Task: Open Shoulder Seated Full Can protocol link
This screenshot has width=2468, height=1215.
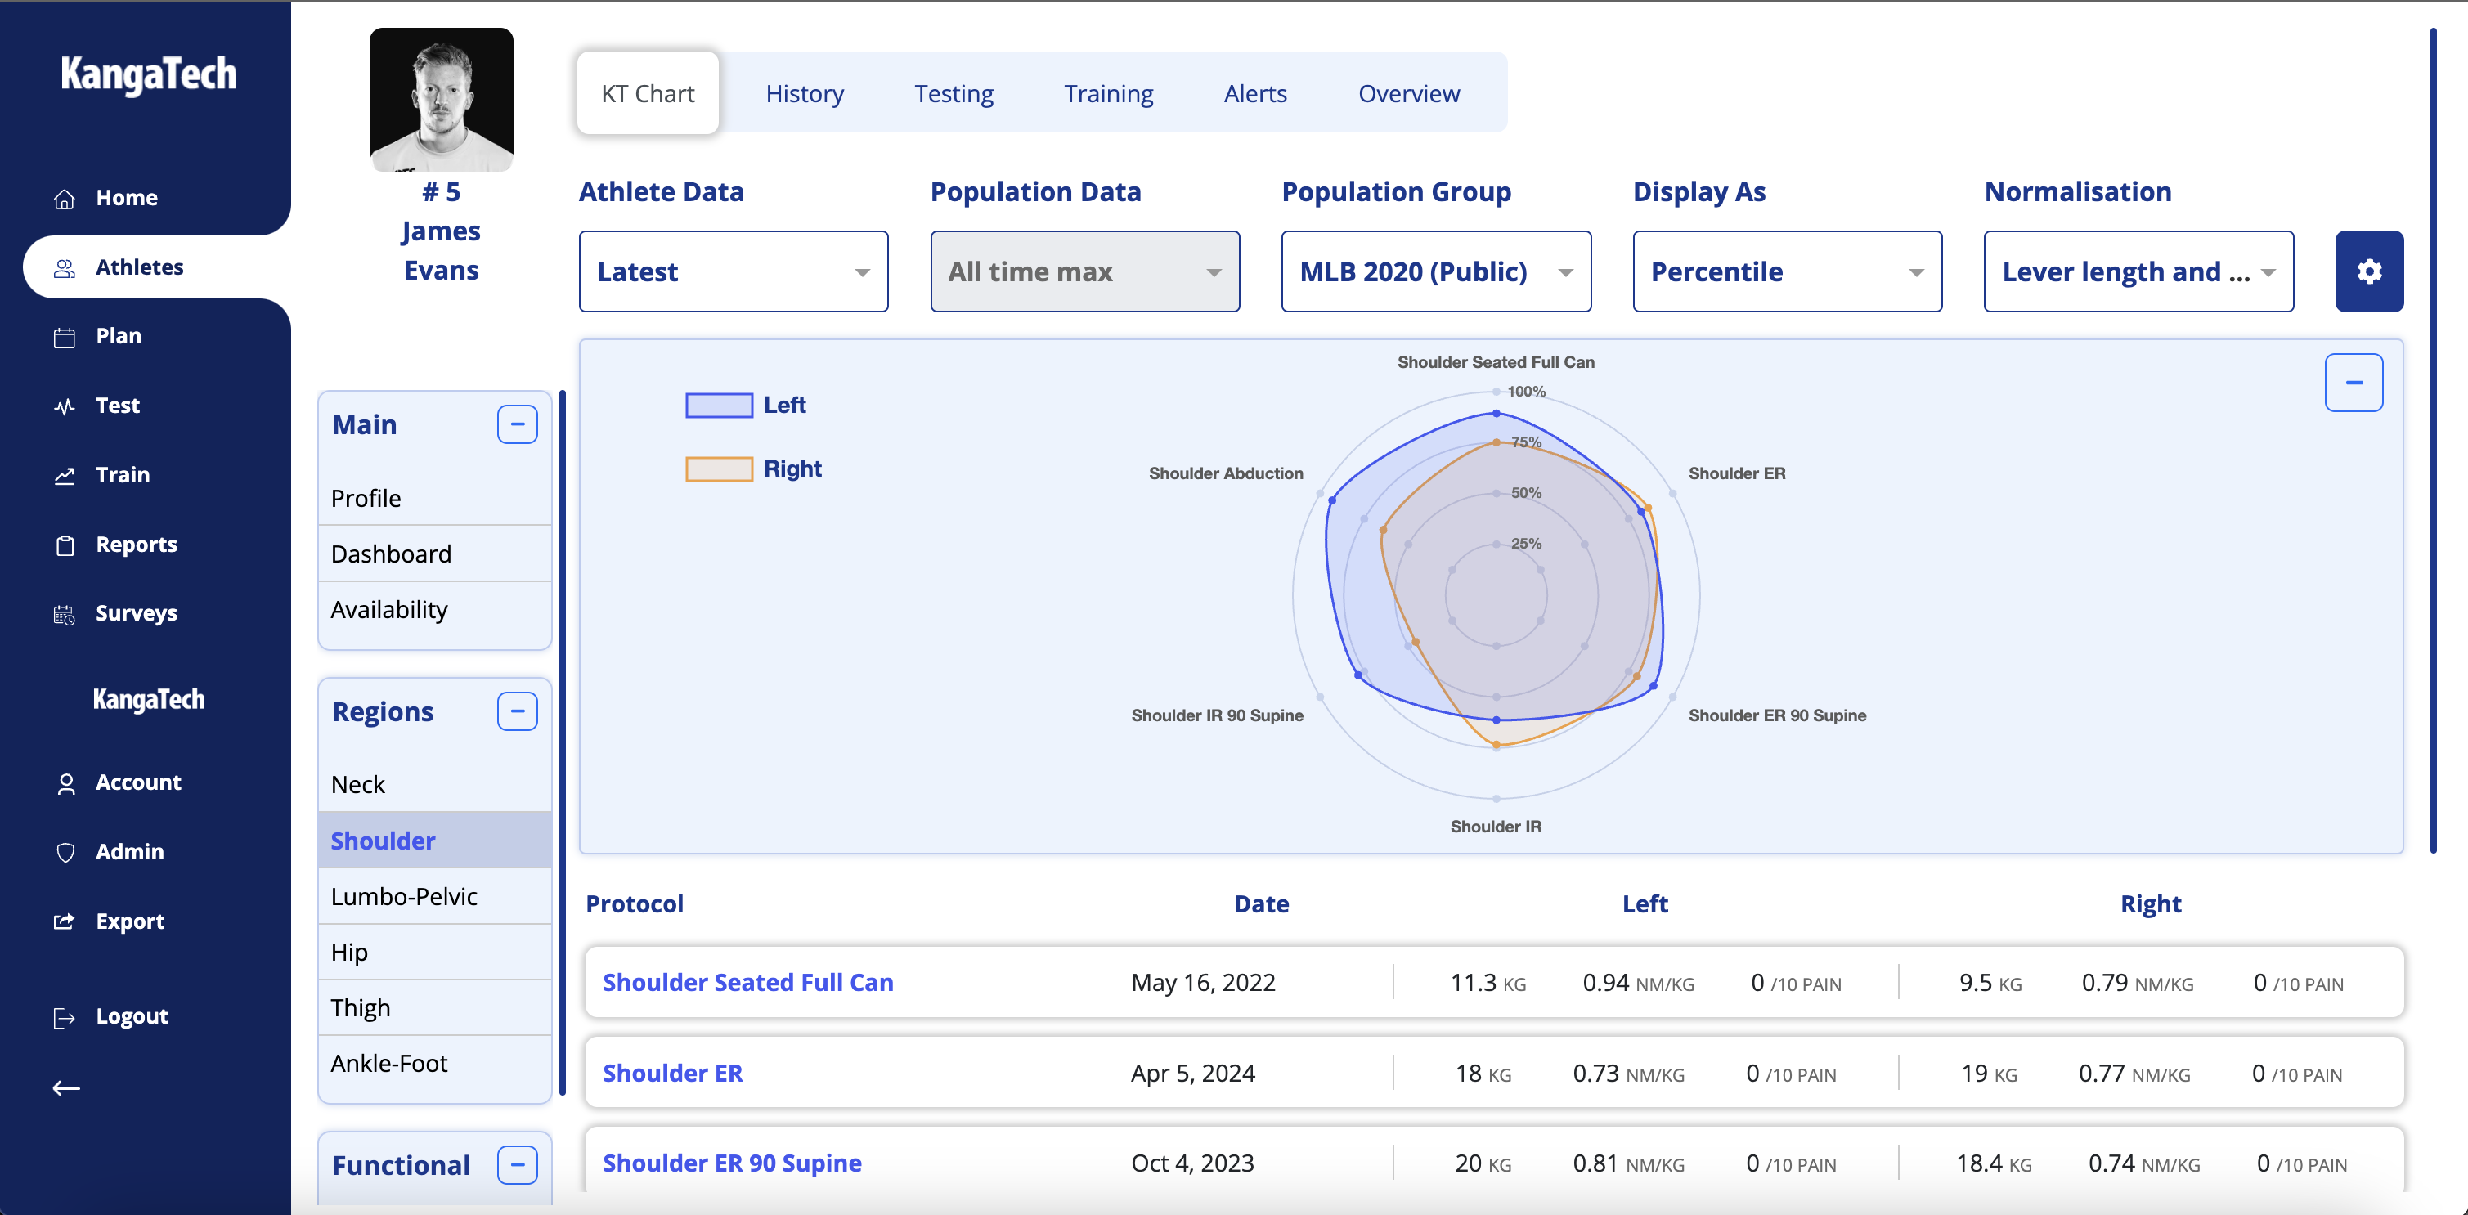Action: pyautogui.click(x=747, y=982)
